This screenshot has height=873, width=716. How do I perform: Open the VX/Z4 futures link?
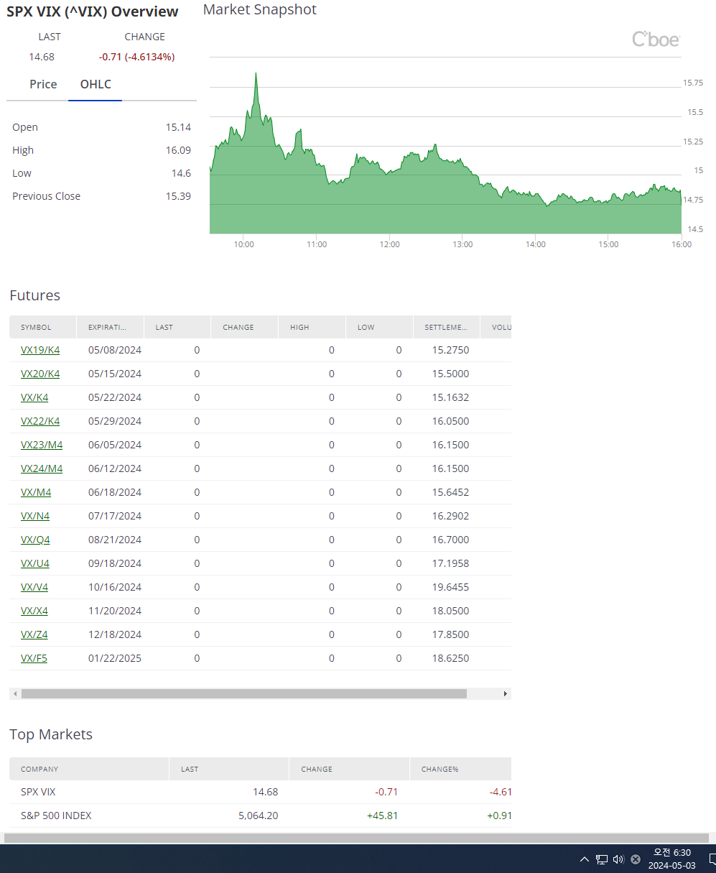tap(34, 634)
